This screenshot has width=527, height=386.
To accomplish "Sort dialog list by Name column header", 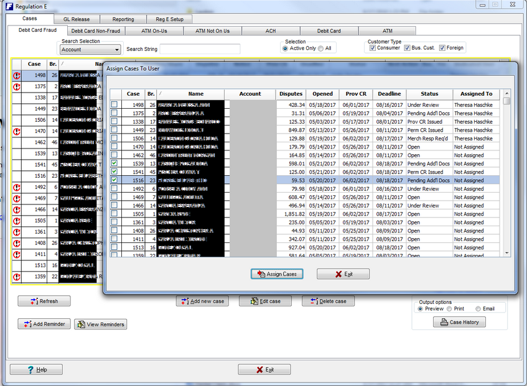I will (x=196, y=94).
